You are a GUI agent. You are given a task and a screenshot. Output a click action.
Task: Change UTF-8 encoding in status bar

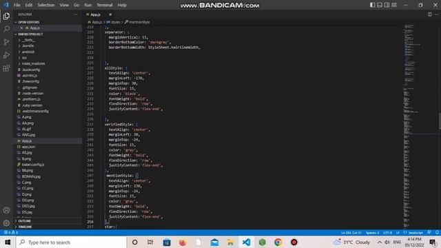pyautogui.click(x=387, y=233)
